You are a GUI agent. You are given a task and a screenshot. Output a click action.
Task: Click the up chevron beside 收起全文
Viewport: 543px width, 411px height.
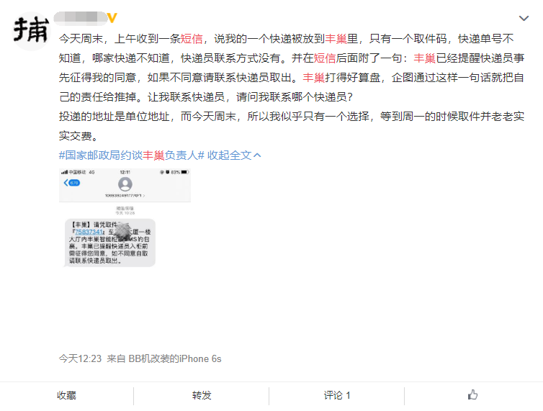click(257, 155)
